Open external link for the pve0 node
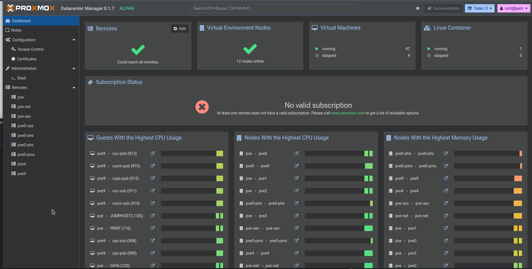 click(x=296, y=153)
